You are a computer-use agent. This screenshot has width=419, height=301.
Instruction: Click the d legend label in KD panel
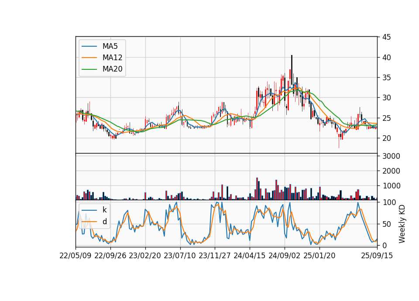click(x=105, y=222)
